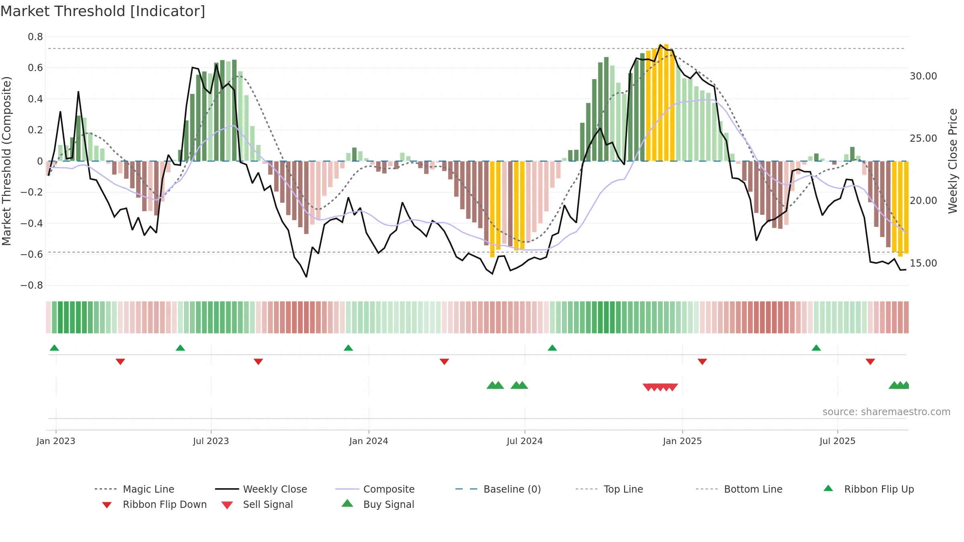Hide the Baseline (0) legend entry

click(x=498, y=489)
